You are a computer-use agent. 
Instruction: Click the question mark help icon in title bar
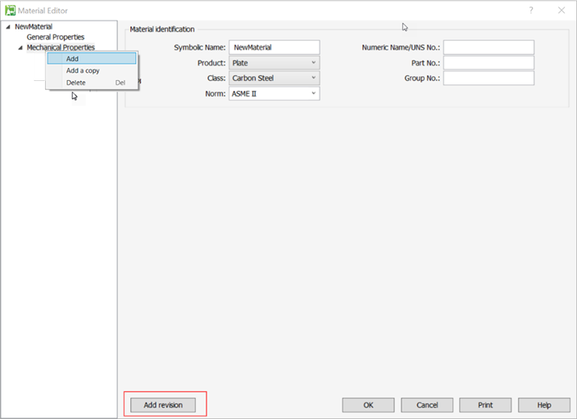click(x=530, y=11)
